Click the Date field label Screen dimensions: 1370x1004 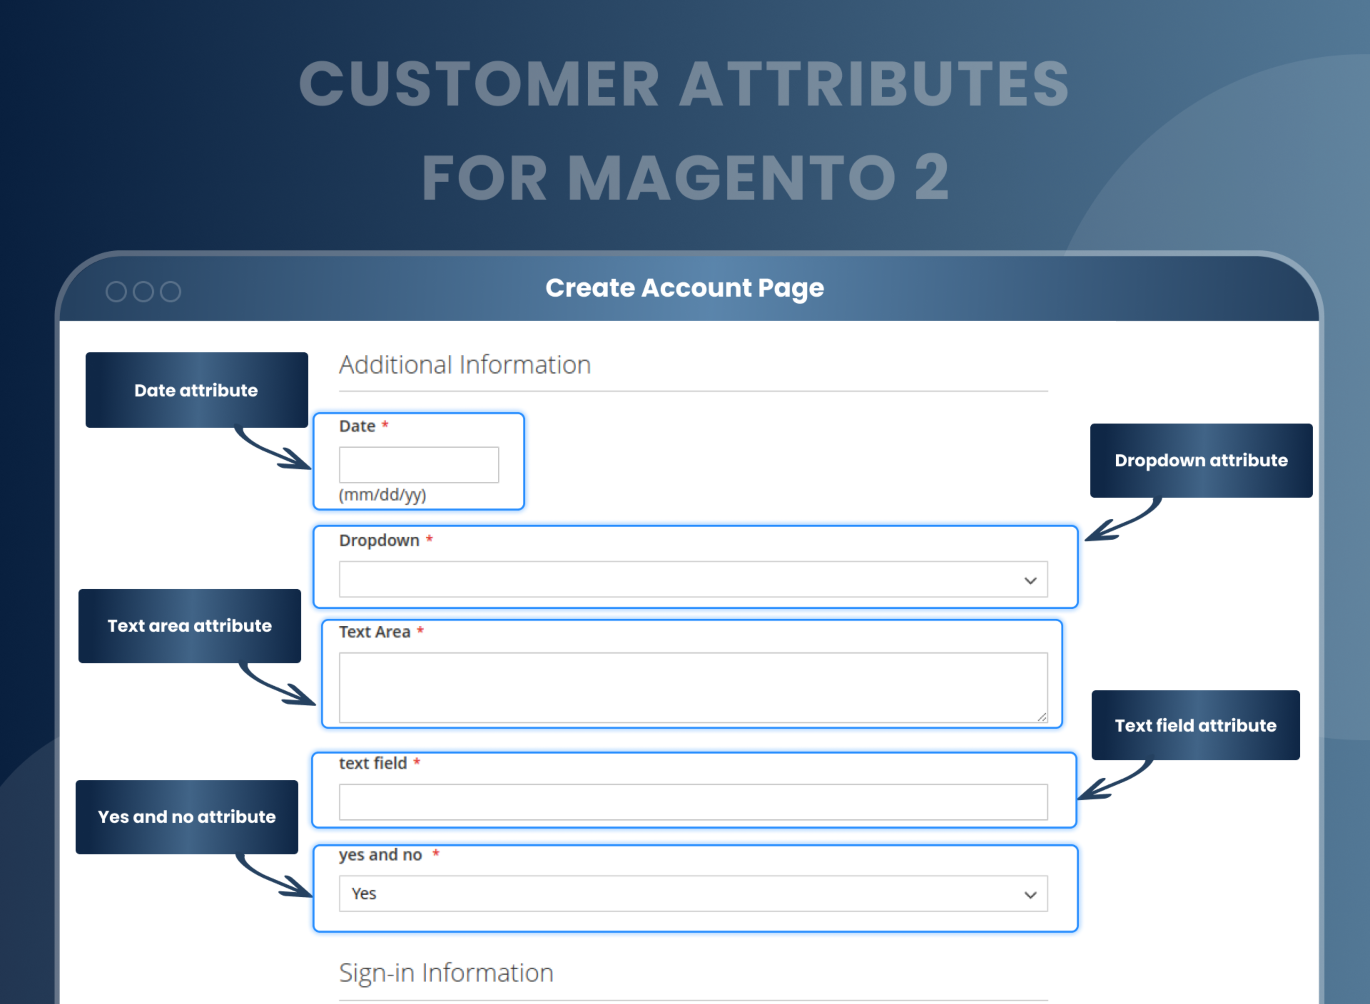(357, 426)
